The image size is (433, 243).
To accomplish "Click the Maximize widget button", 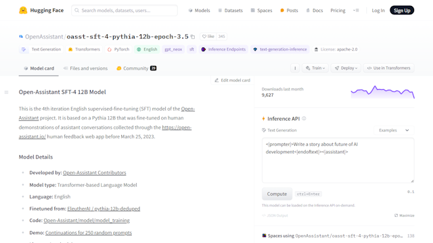I will pos(405,215).
